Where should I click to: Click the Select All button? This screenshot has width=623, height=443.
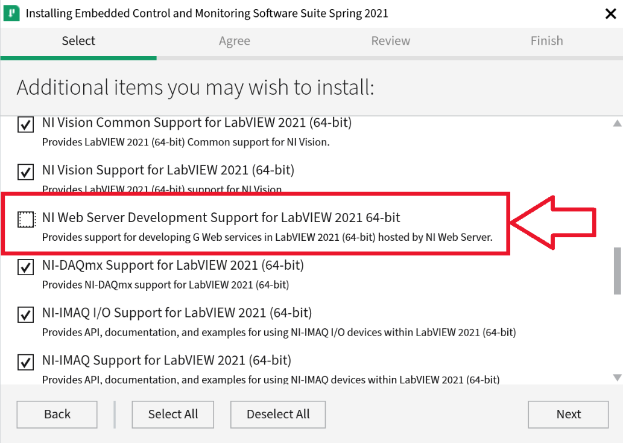coord(173,414)
